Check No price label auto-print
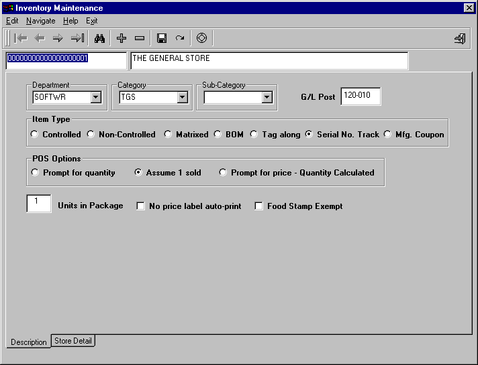The width and height of the screenshot is (478, 365). [x=140, y=206]
